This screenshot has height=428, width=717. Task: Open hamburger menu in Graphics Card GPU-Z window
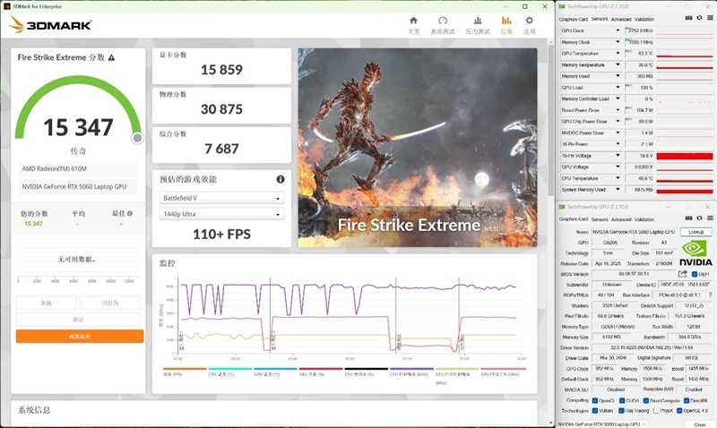710,218
